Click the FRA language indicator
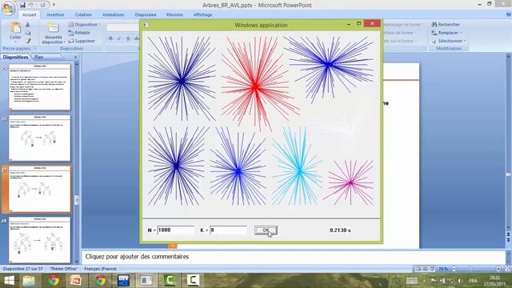 tap(473, 281)
